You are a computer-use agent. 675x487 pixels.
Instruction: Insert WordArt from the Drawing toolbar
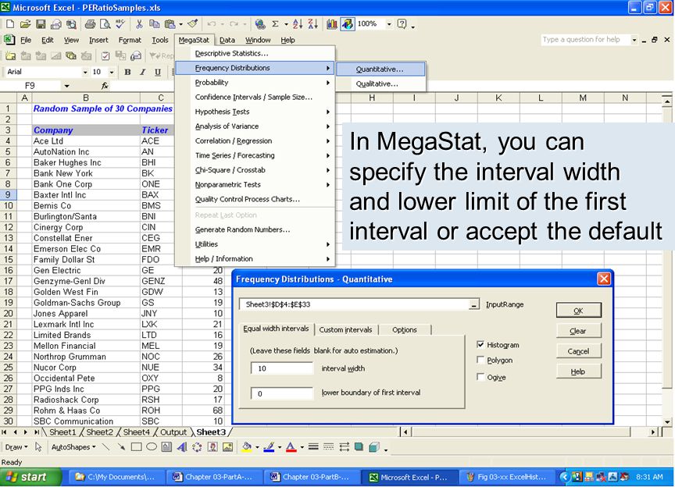(182, 447)
